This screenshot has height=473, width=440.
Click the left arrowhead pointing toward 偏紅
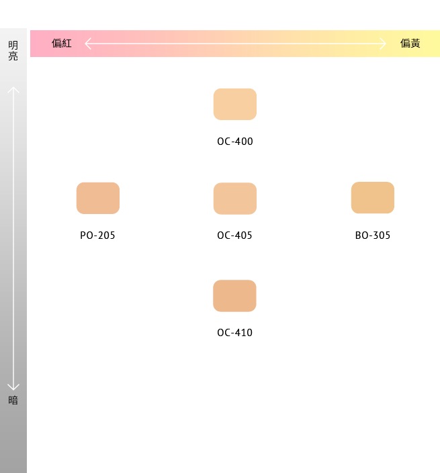(x=88, y=44)
